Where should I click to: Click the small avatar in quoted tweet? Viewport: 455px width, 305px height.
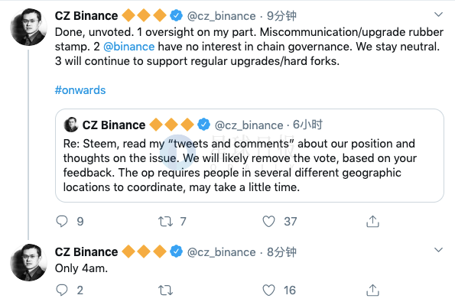[x=71, y=125]
